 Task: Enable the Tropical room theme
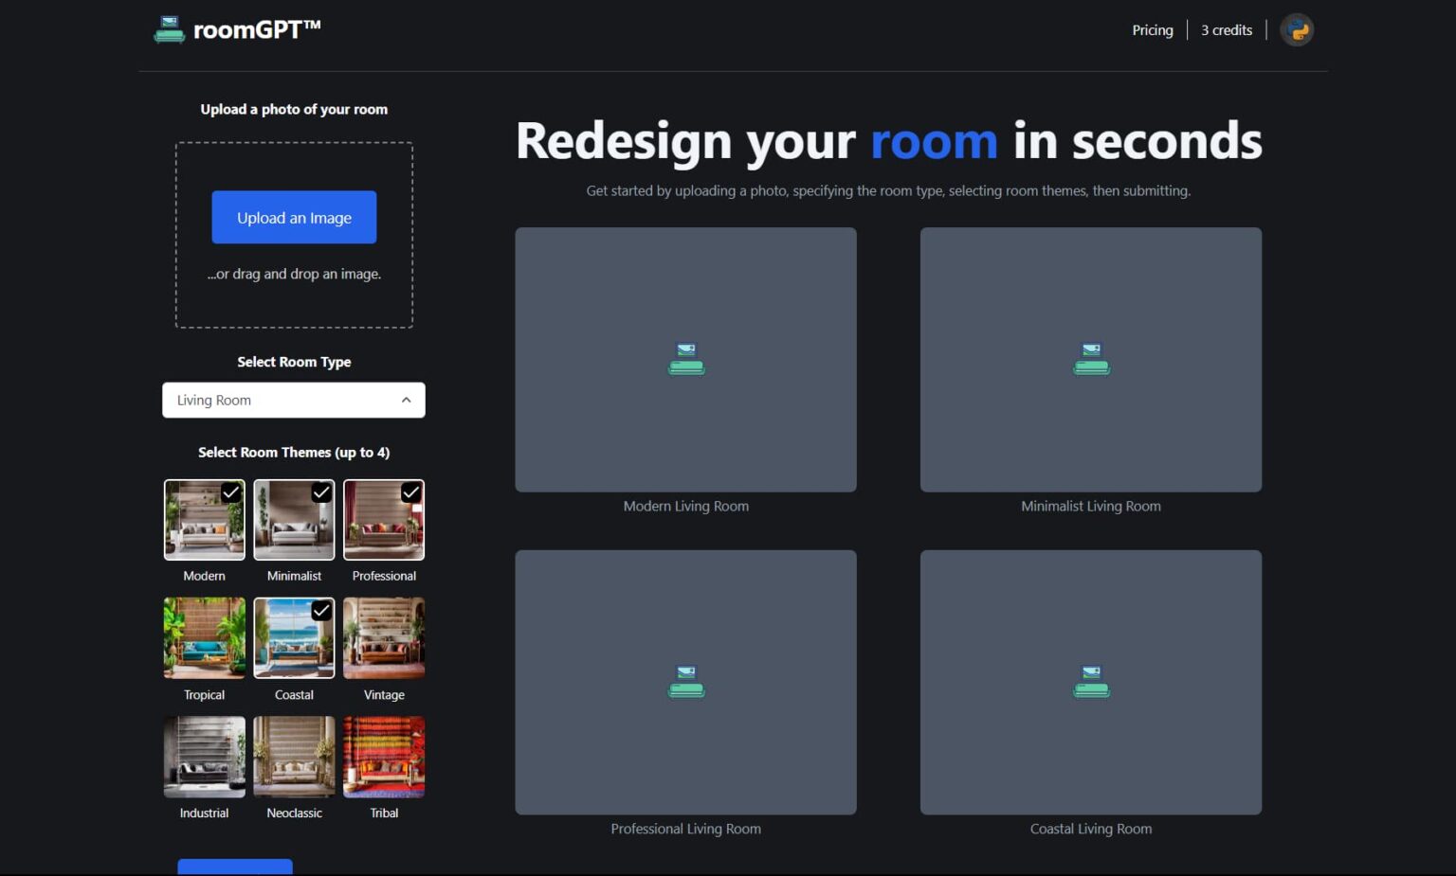click(204, 637)
